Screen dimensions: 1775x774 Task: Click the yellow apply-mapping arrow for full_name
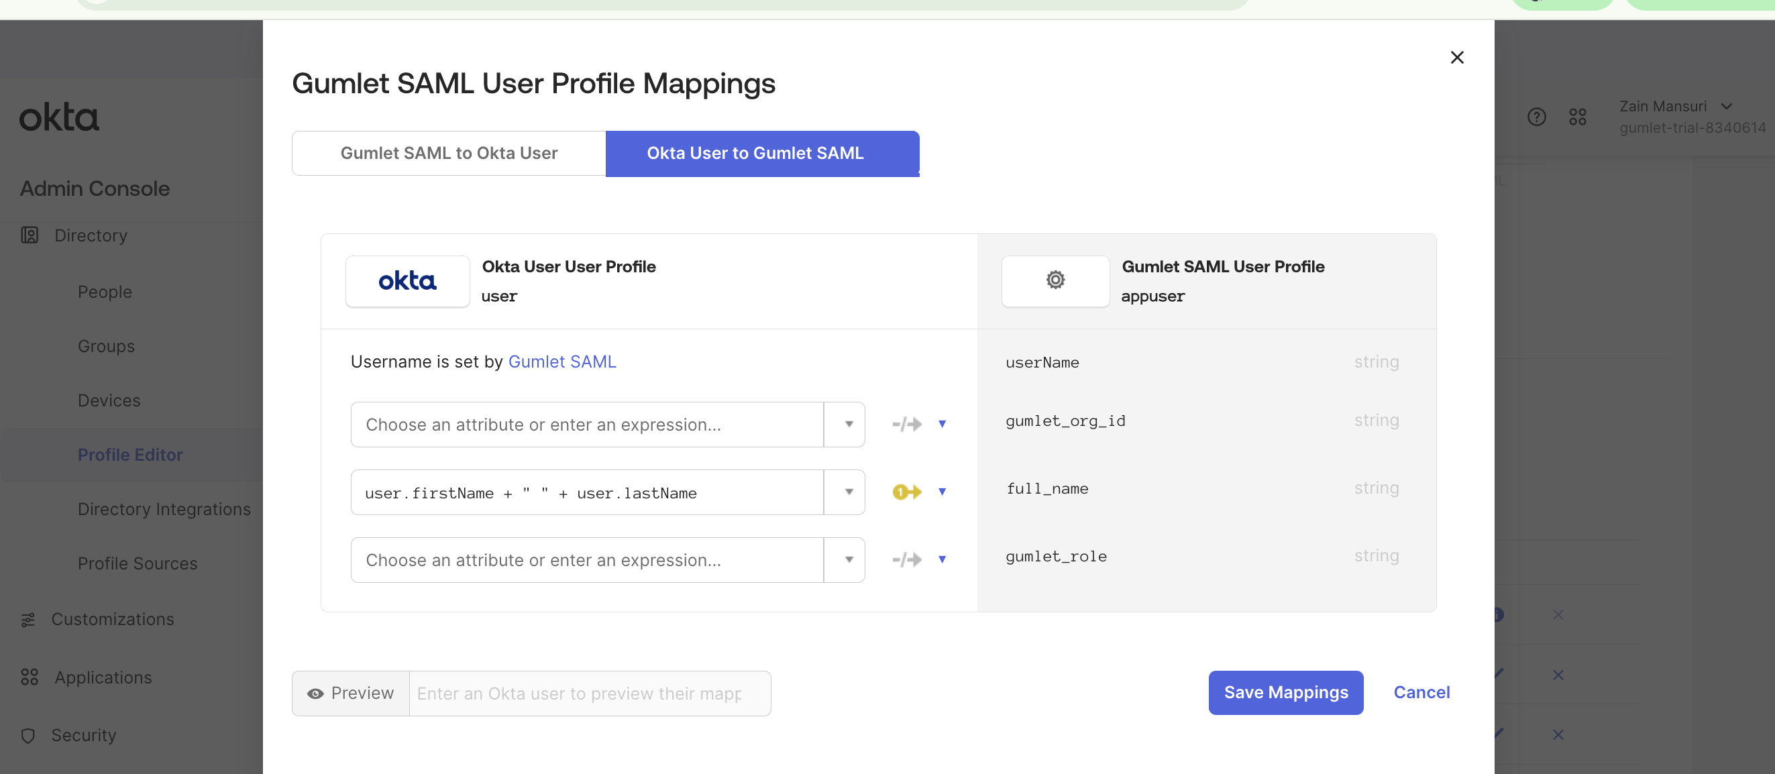(906, 492)
